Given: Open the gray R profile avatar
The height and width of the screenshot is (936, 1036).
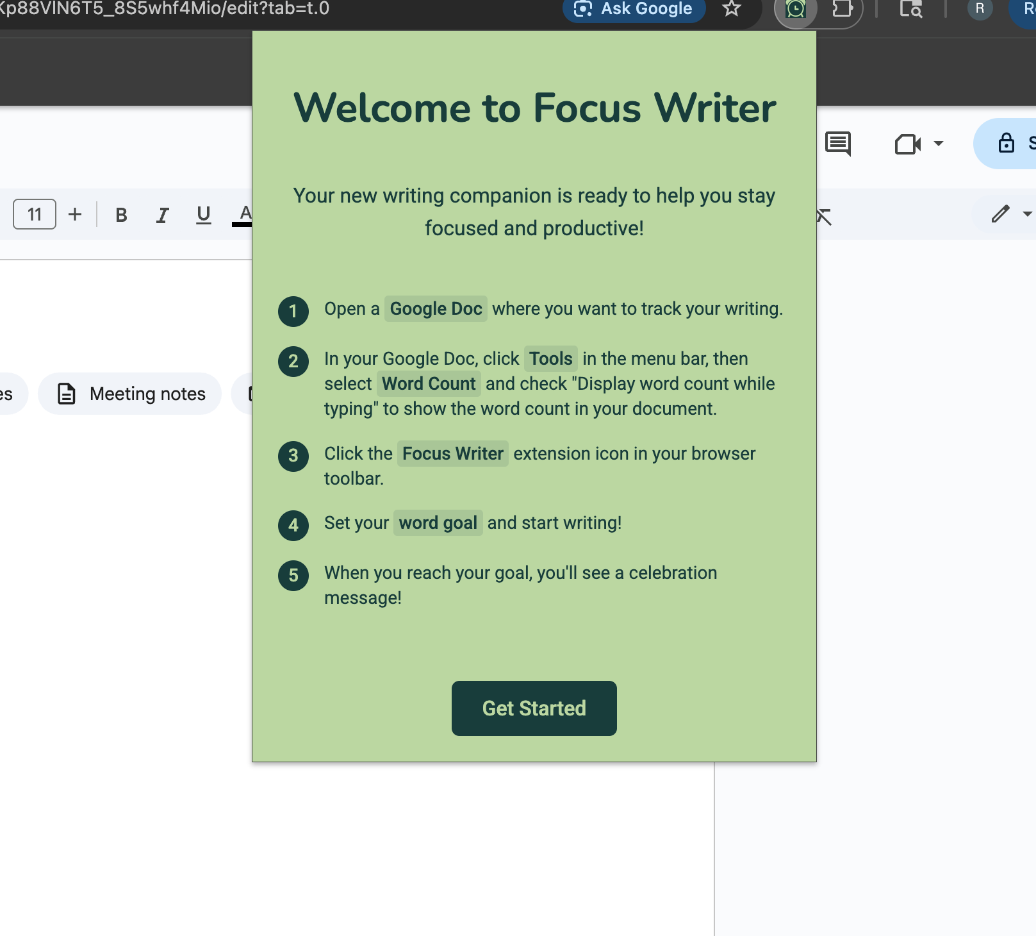Looking at the screenshot, I should (980, 9).
